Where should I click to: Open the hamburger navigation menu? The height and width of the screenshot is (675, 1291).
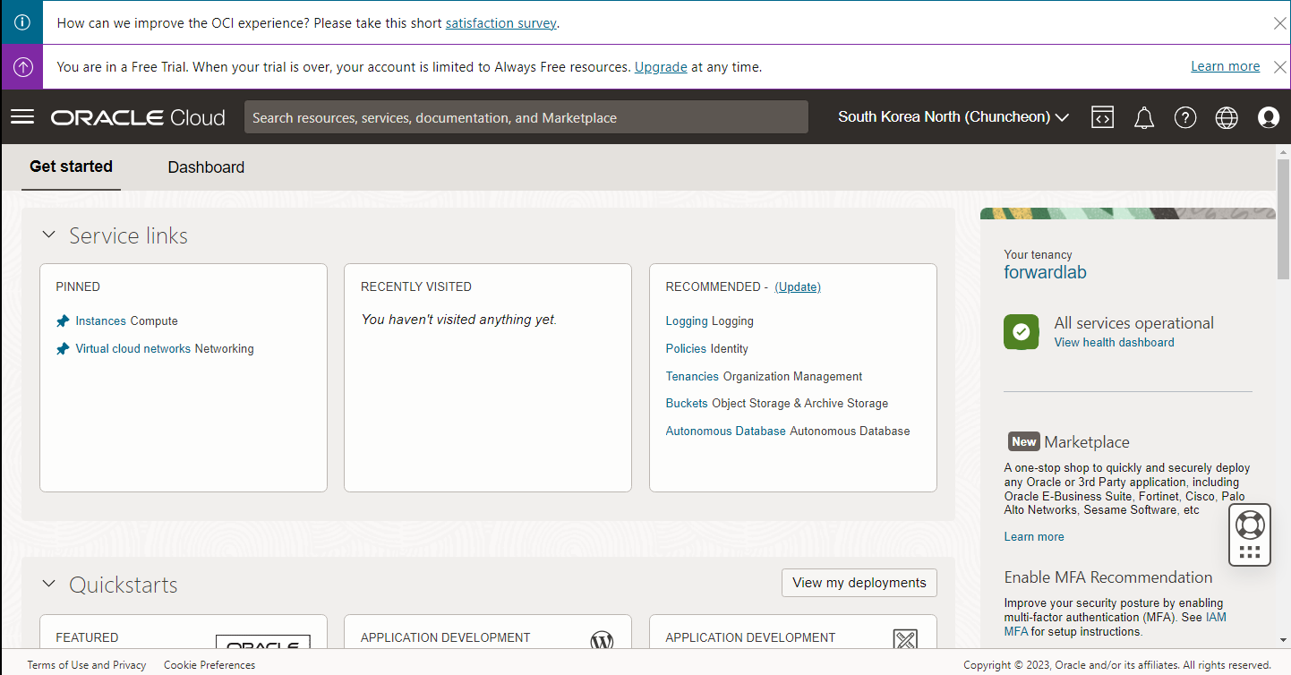pyautogui.click(x=22, y=117)
